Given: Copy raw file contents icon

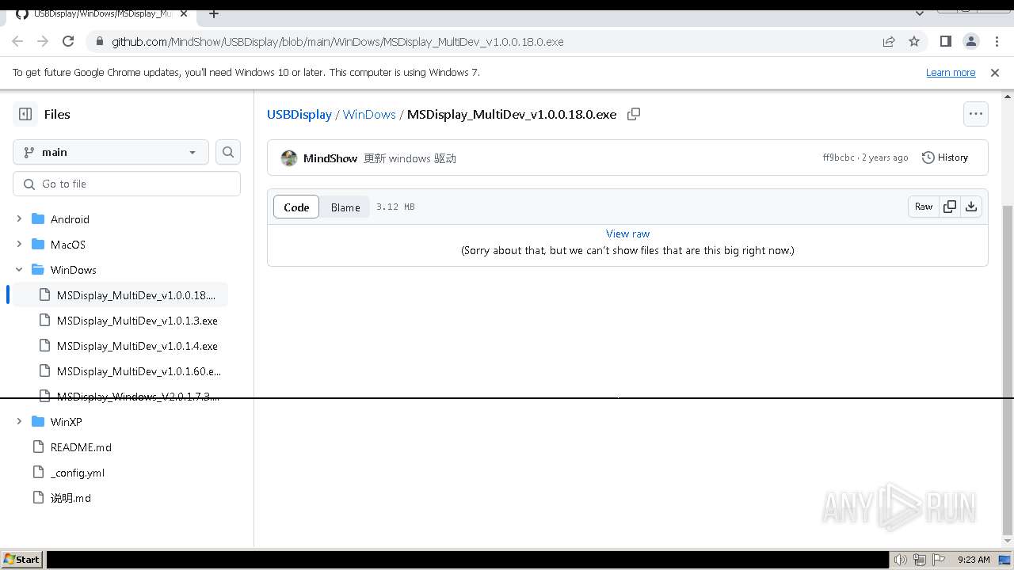Looking at the screenshot, I should [950, 207].
